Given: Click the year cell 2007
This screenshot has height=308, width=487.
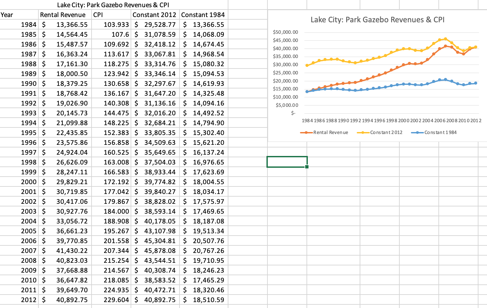Looking at the screenshot, I should pyautogui.click(x=19, y=251).
